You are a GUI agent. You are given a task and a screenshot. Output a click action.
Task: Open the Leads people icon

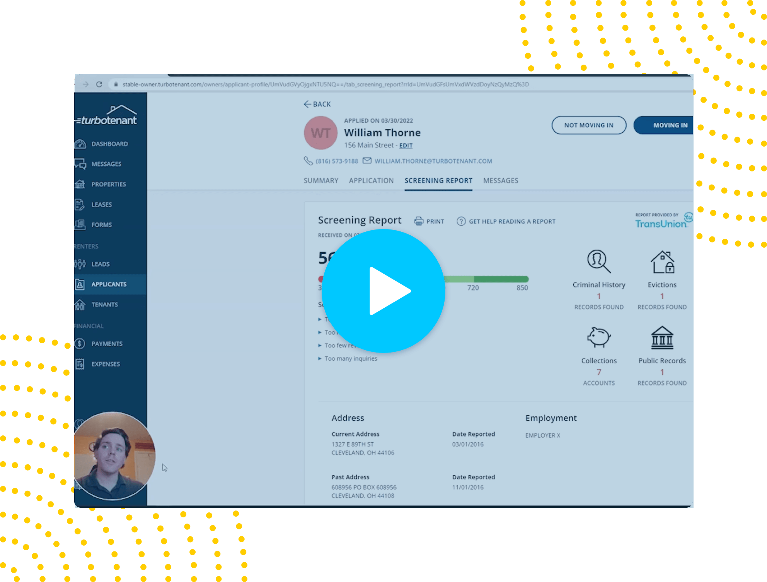point(80,264)
